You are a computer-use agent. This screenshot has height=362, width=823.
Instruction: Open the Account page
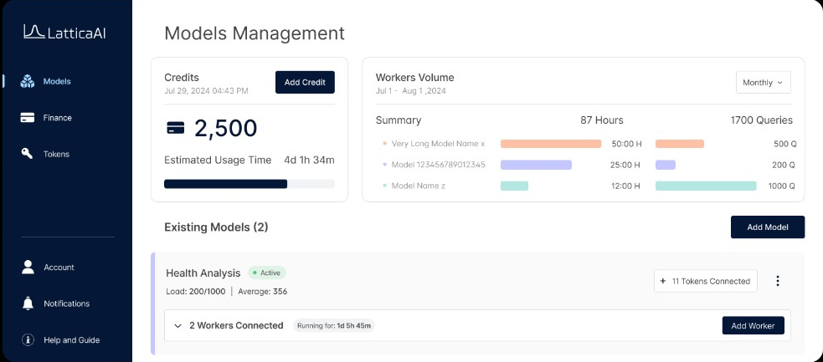[x=59, y=268]
